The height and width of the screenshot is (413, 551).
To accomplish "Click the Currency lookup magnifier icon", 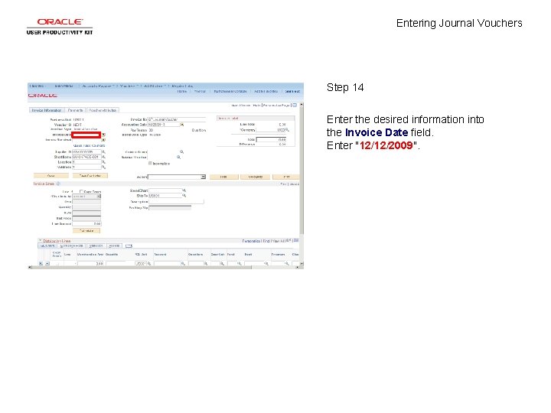I will pyautogui.click(x=287, y=130).
